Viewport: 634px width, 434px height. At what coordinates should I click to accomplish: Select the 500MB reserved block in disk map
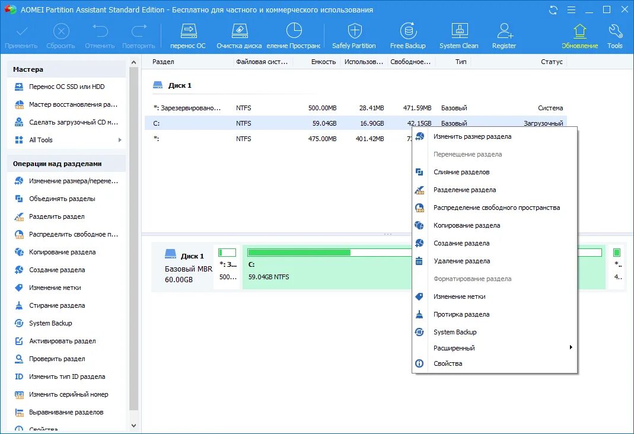tap(228, 267)
